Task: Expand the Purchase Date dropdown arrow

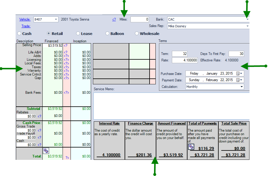Action: 241,73
